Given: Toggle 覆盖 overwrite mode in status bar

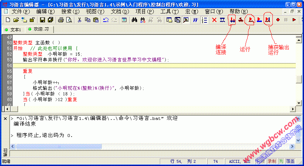Looking at the screenshot, I should point(290,161).
